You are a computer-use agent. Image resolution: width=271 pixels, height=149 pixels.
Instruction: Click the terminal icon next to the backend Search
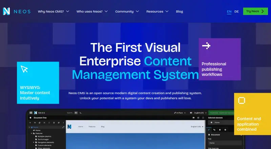click(81, 113)
